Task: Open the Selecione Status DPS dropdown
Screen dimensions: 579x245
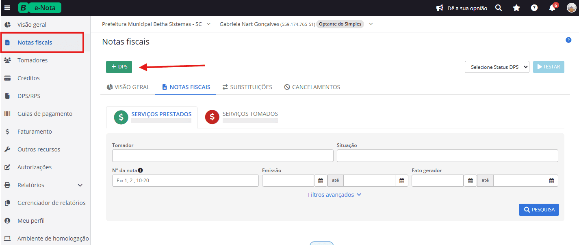Action: pos(497,67)
